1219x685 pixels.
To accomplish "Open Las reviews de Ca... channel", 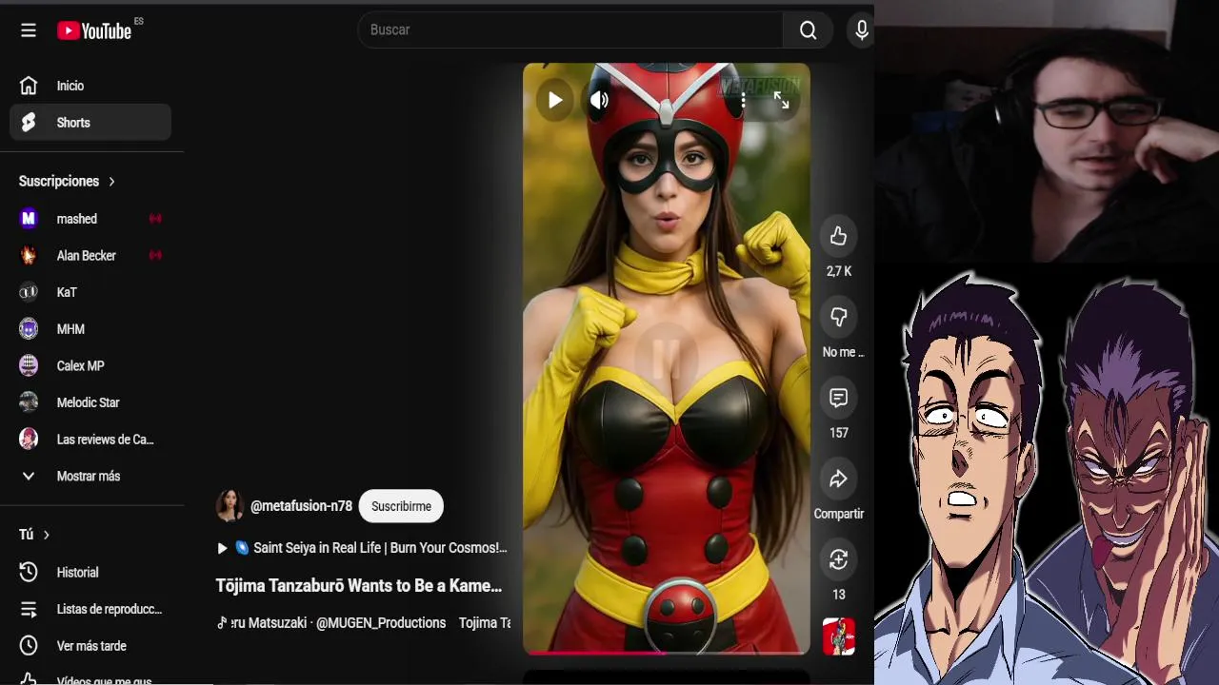I will [x=90, y=440].
